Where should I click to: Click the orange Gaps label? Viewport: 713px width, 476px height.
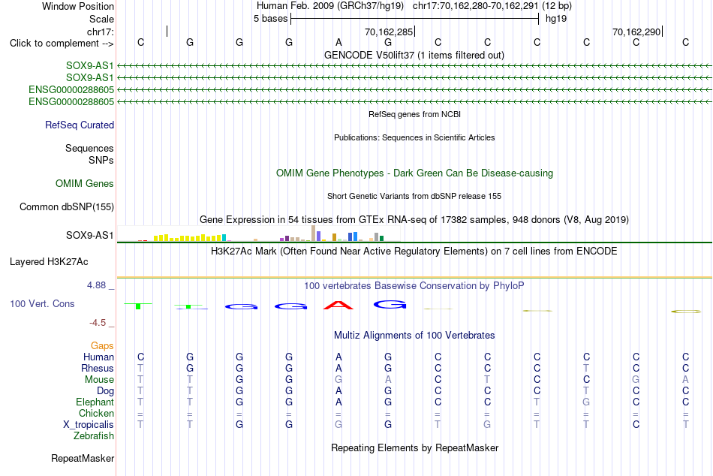[x=102, y=346]
